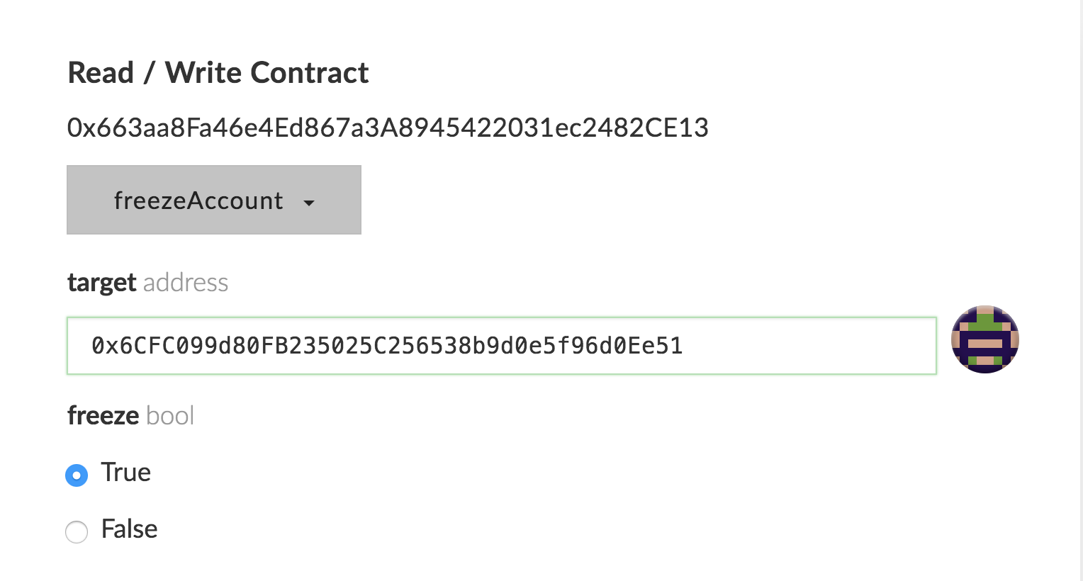This screenshot has height=581, width=1083.
Task: Click the gray "address" type hint
Action: pos(186,283)
